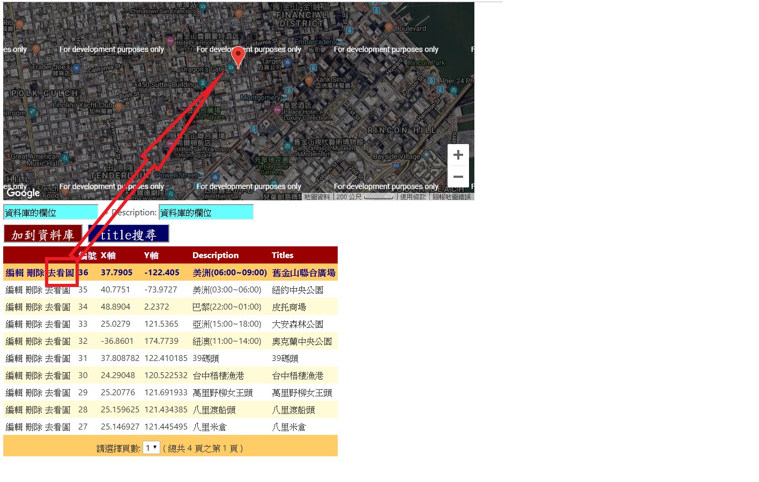The width and height of the screenshot is (759, 482).
Task: Click 刪除 for row 34 皮托商場
Action: (x=34, y=307)
